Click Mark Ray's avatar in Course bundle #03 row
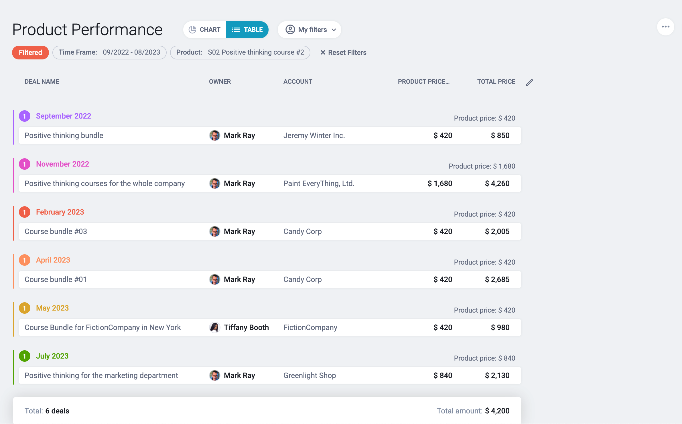Image resolution: width=682 pixels, height=424 pixels. (x=215, y=231)
